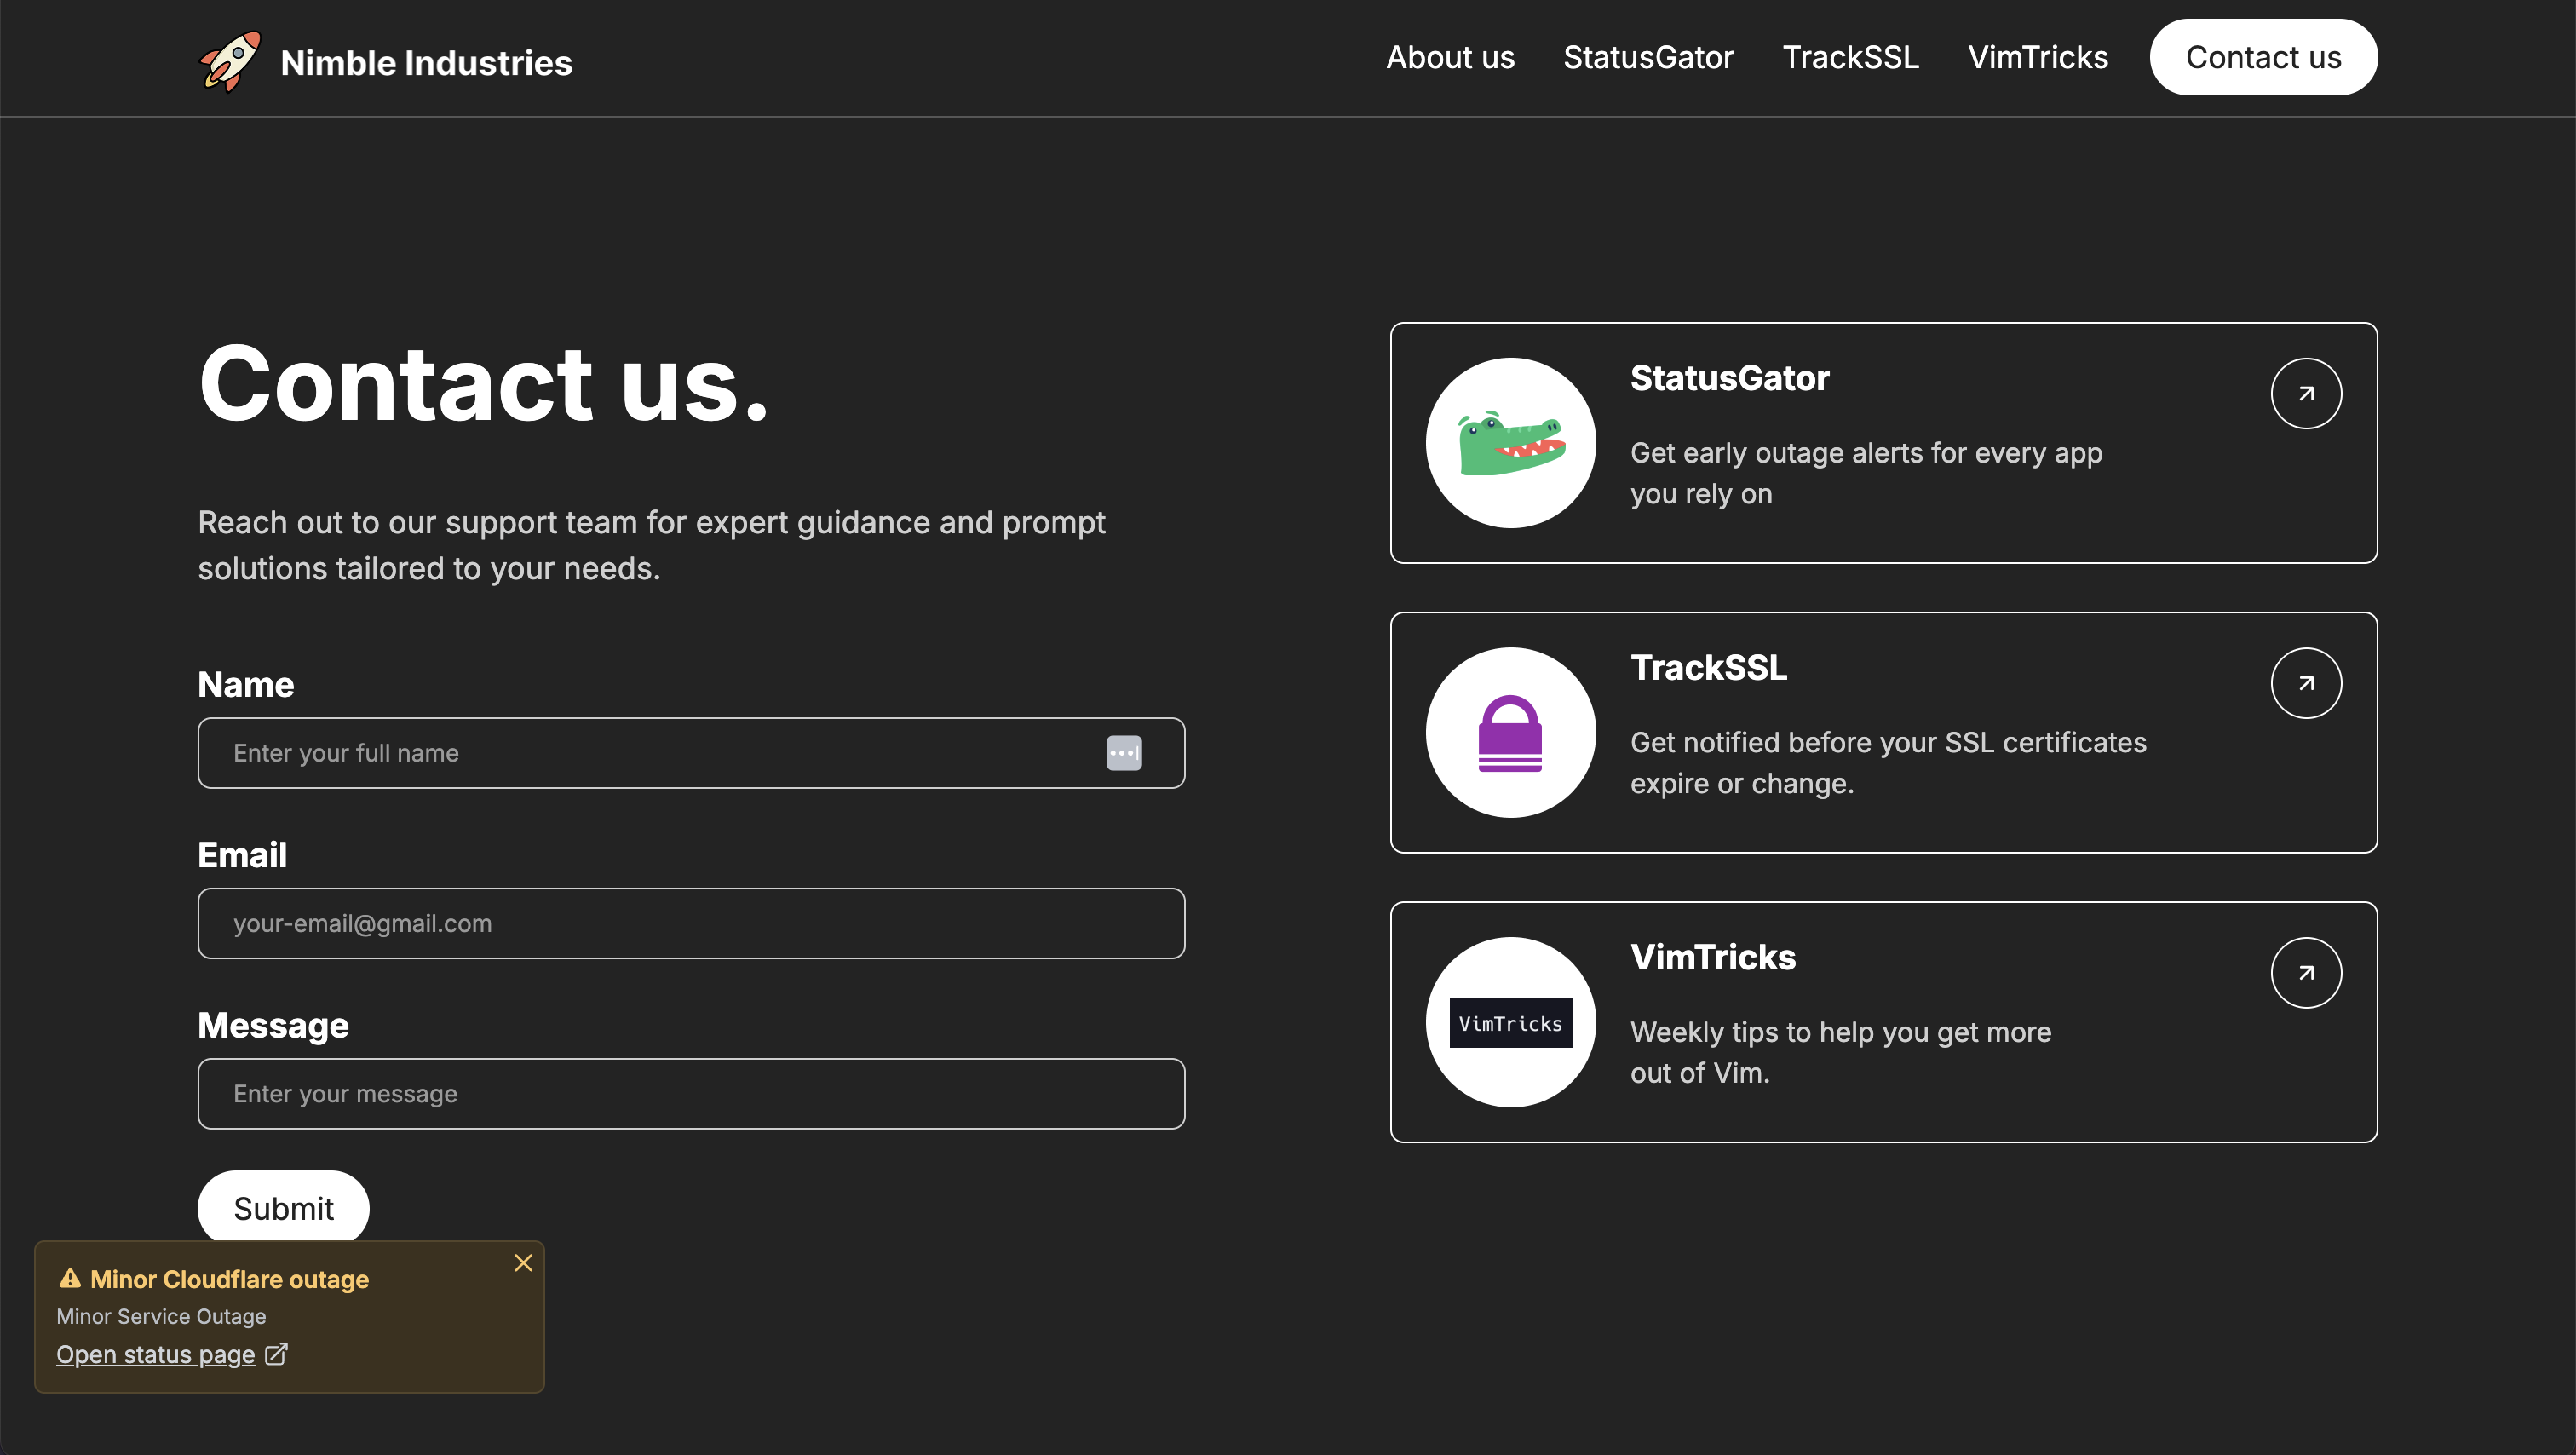Select TrackSSL in top navigation
This screenshot has height=1455, width=2576.
click(1850, 57)
